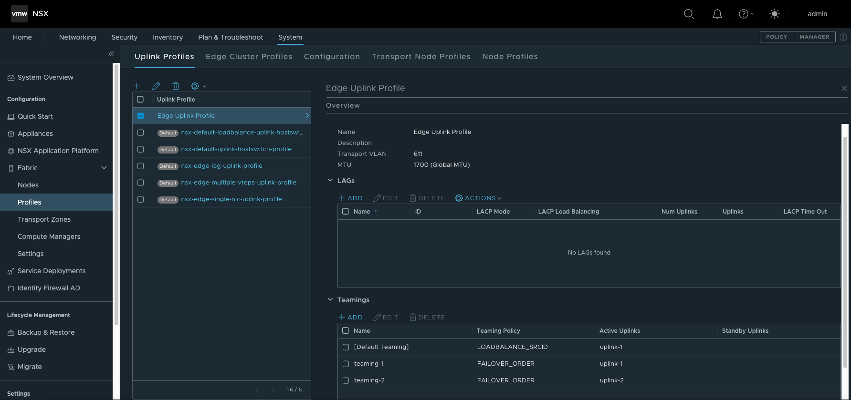Open the Networking top menu
The image size is (851, 400).
(77, 37)
